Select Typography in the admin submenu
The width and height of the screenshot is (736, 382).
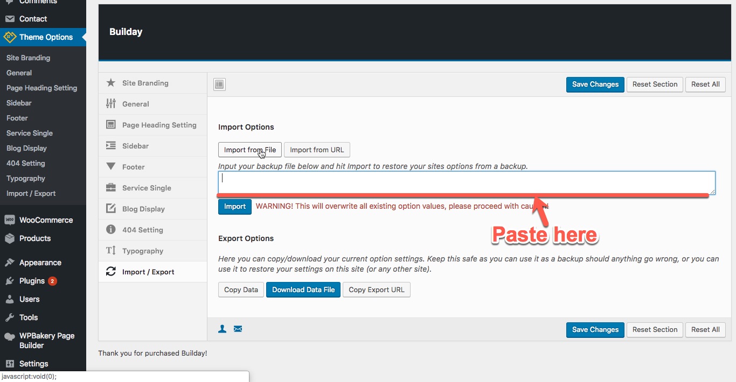[x=26, y=178]
